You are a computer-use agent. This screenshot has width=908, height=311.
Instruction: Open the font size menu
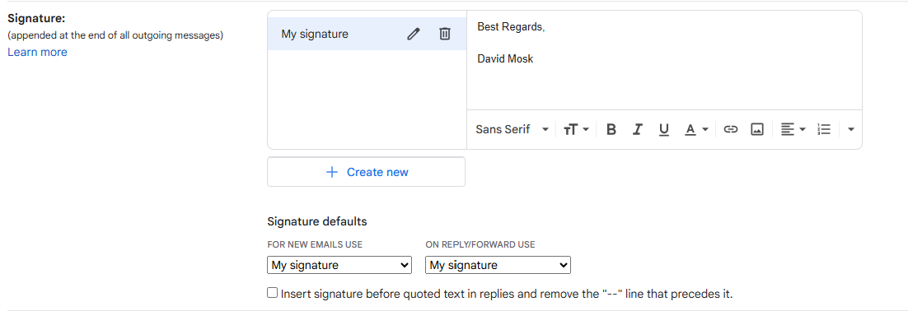[576, 129]
